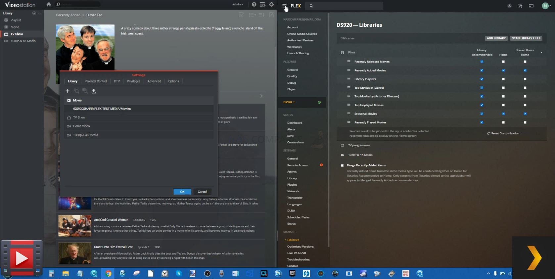Check Home for Library Playlists
This screenshot has height=279, width=555.
pyautogui.click(x=503, y=79)
